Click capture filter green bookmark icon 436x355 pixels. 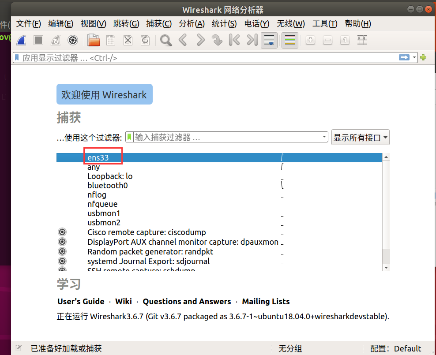coord(129,137)
